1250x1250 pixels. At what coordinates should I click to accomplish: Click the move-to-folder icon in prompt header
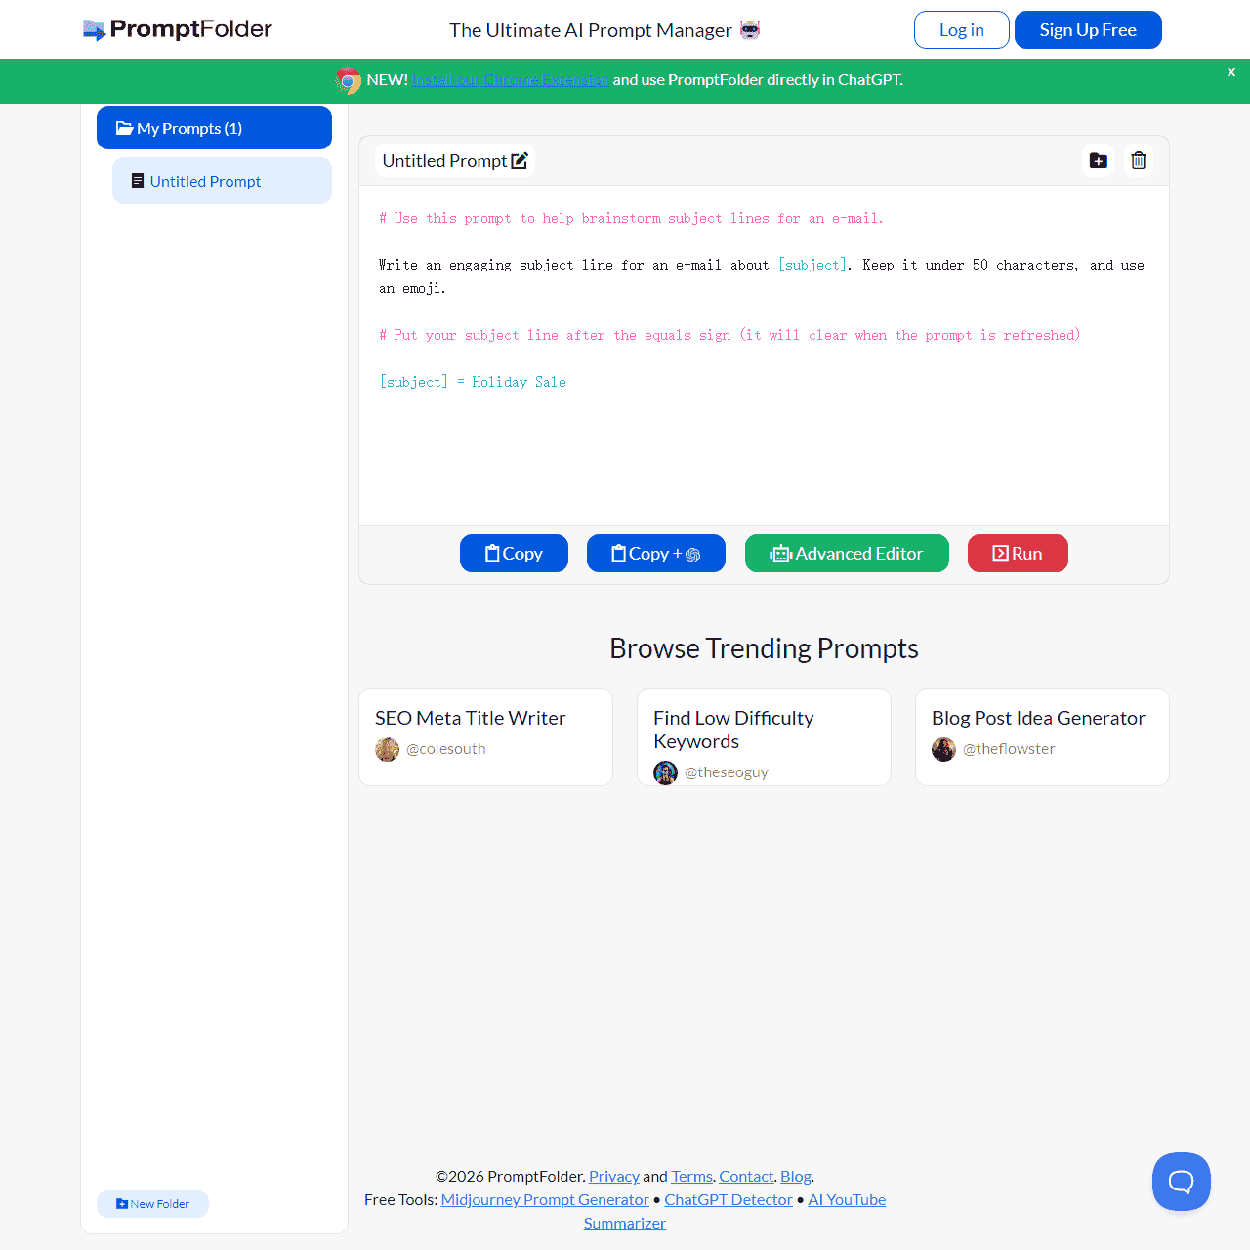1099,160
